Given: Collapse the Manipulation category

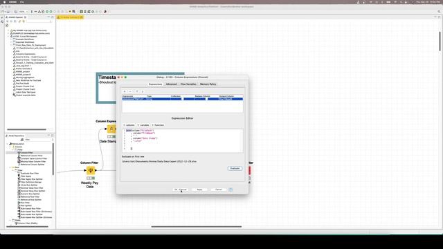Looking at the screenshot, I should (8, 144).
